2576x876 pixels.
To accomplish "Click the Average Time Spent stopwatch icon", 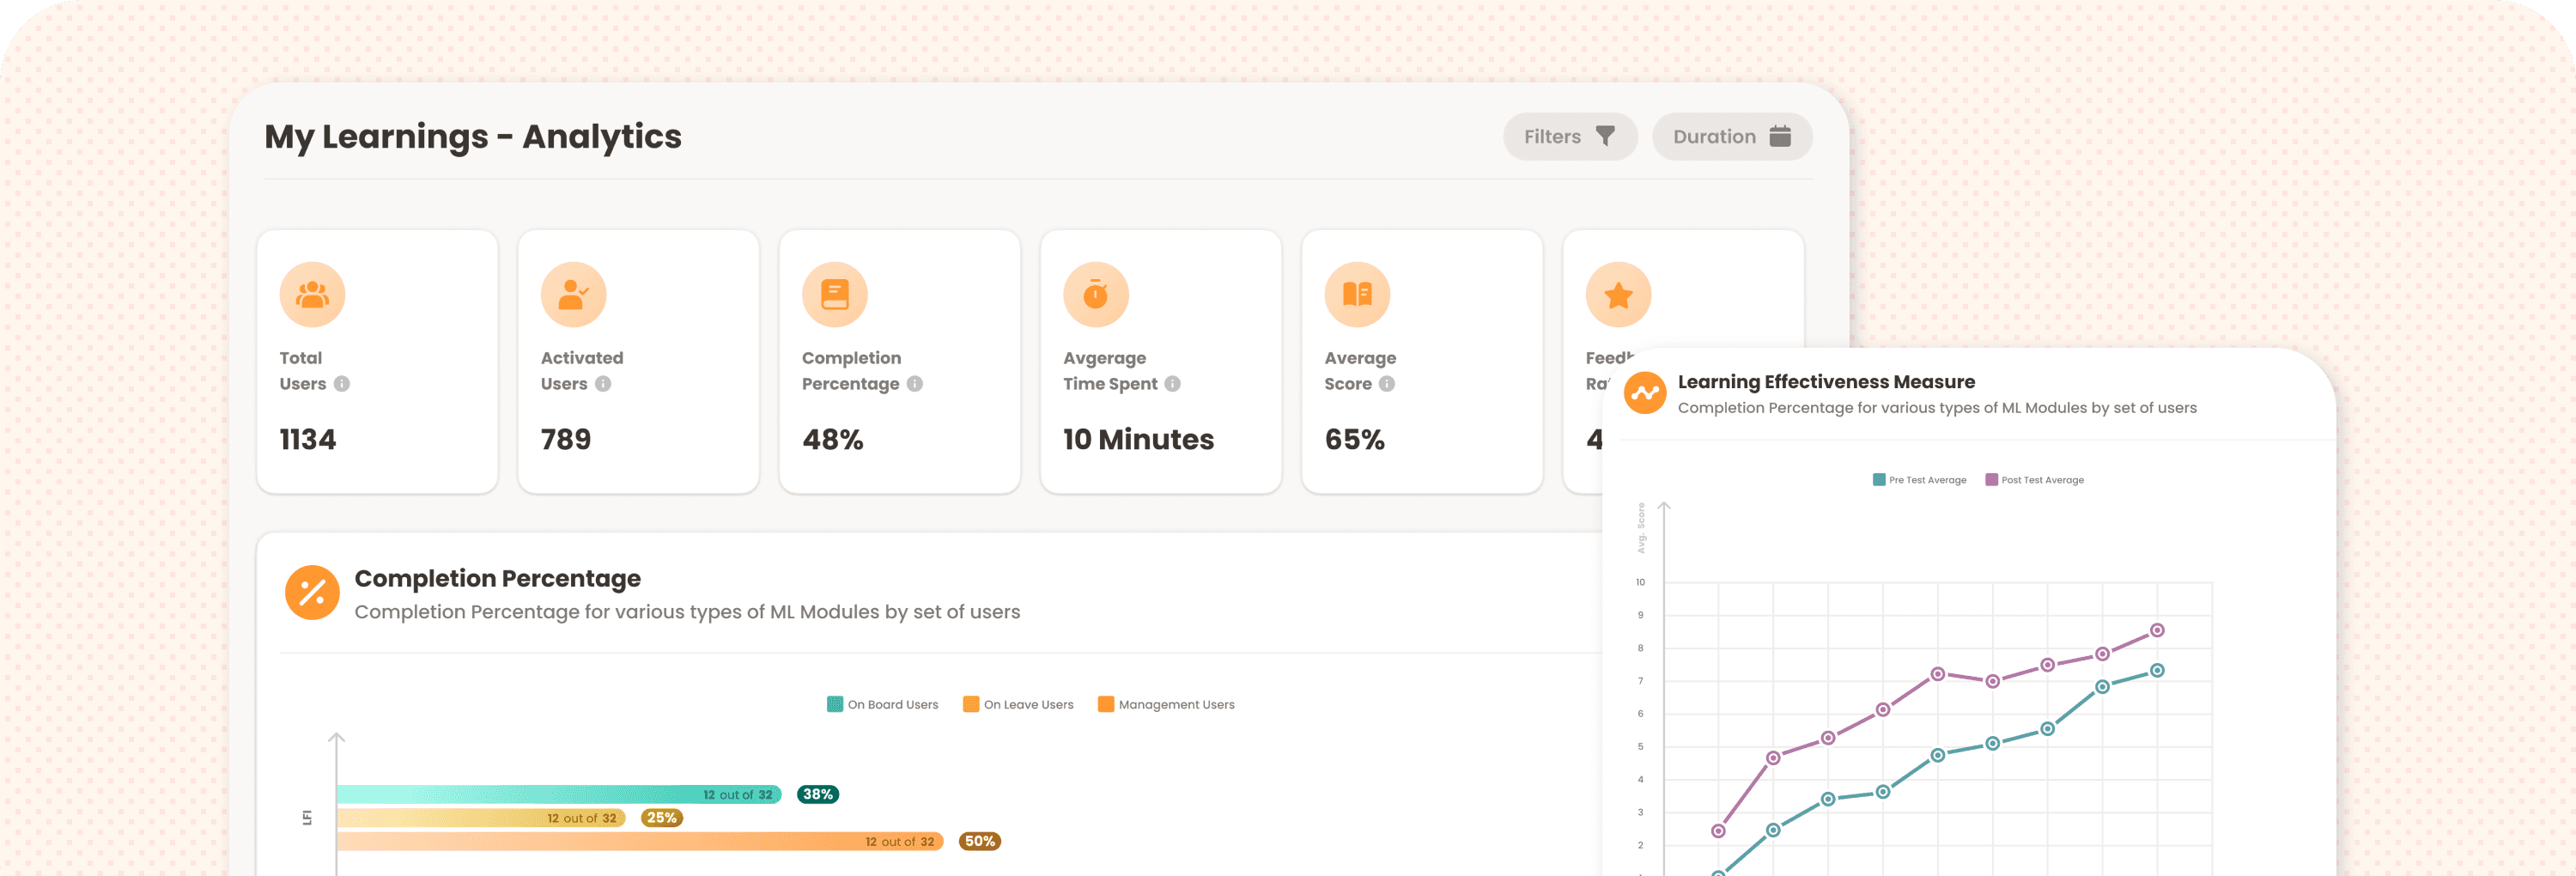I will (x=1096, y=294).
